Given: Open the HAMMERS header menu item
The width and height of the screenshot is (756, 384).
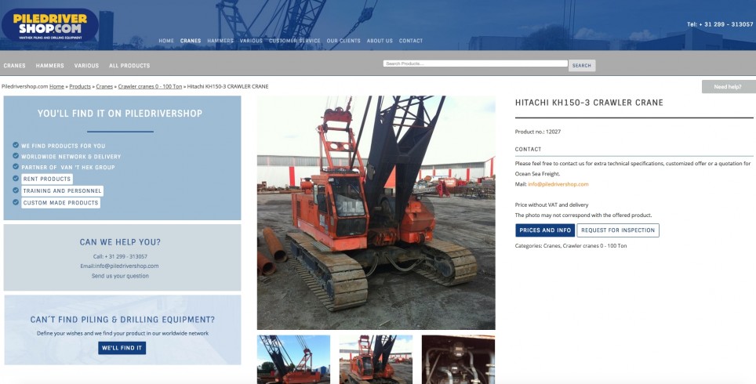Looking at the screenshot, I should pos(220,41).
